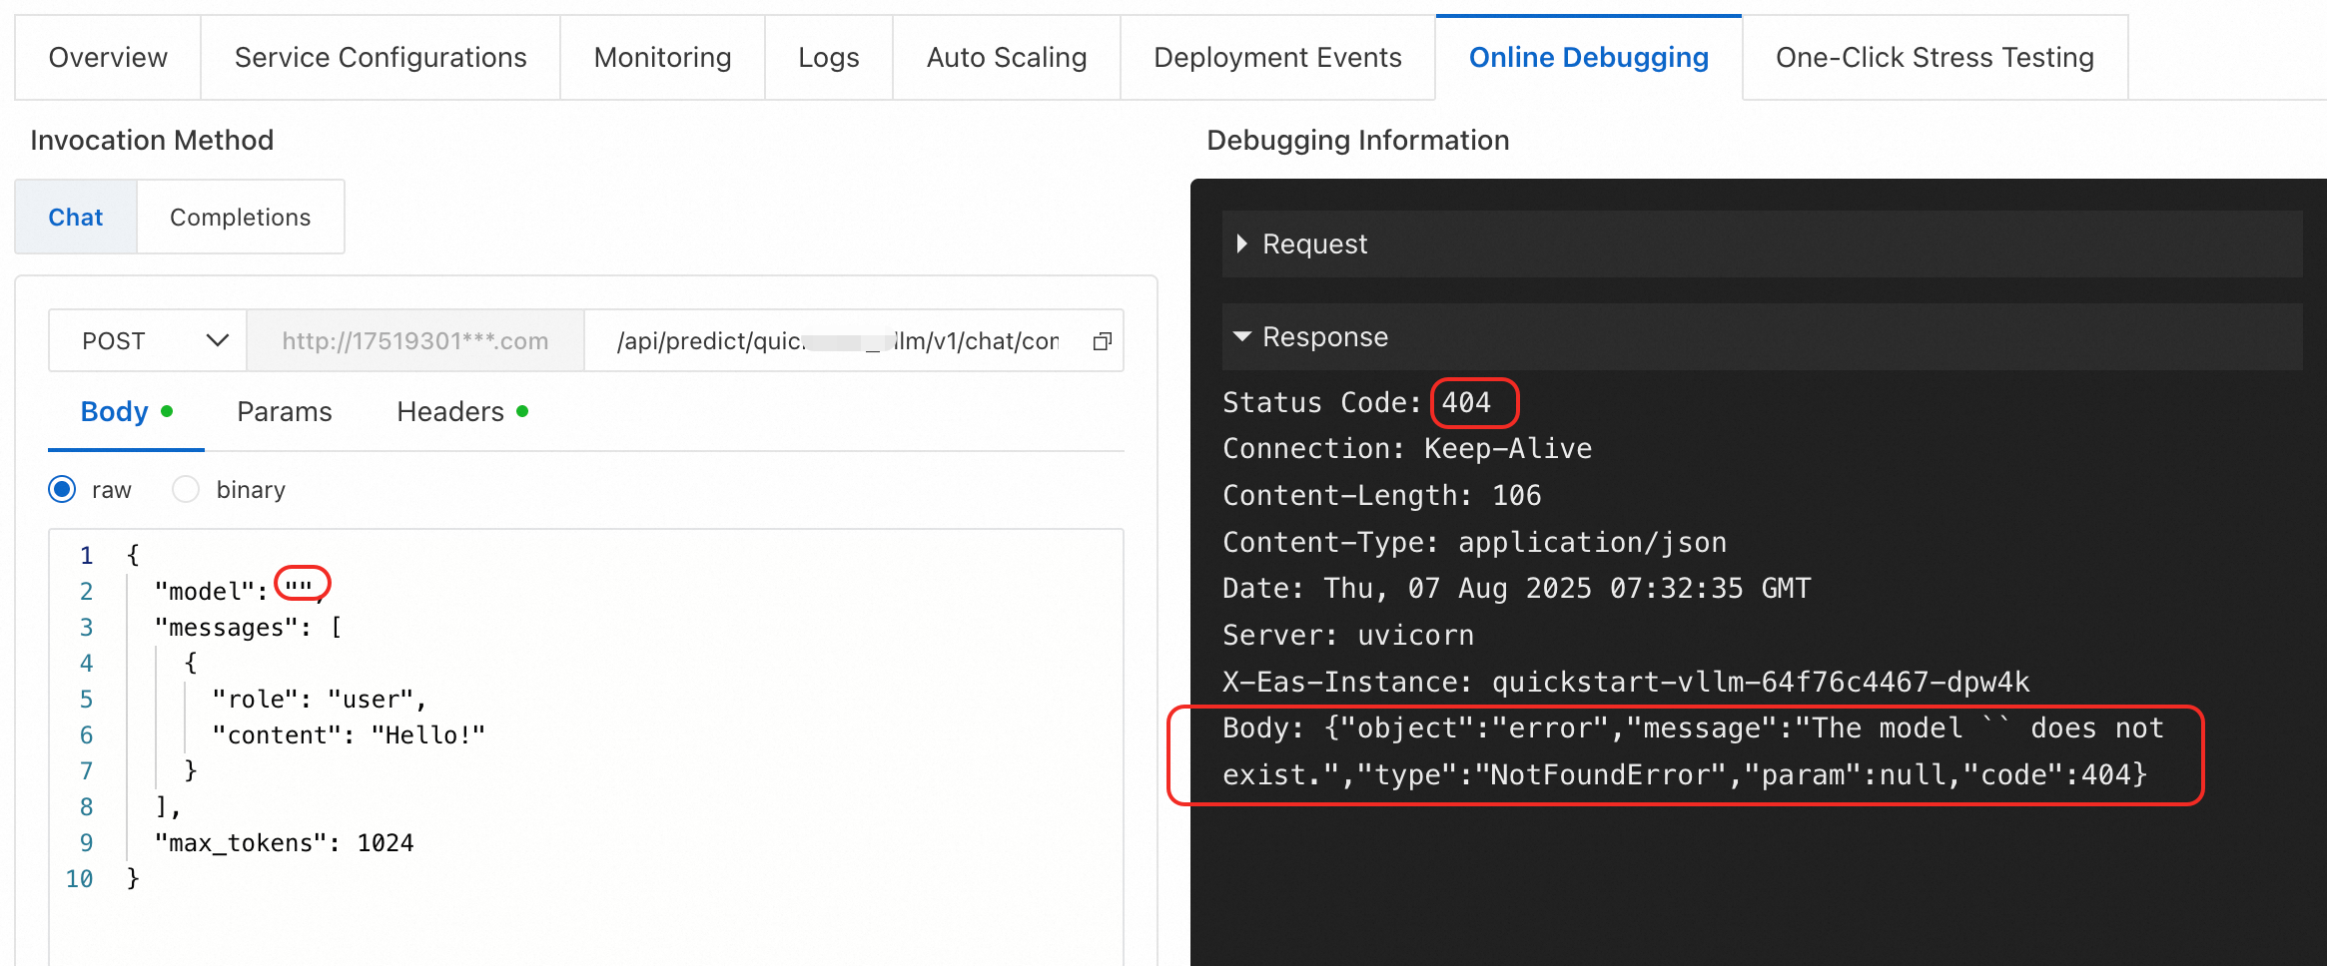This screenshot has width=2327, height=966.
Task: Select the Chat invocation method
Action: pos(76,218)
